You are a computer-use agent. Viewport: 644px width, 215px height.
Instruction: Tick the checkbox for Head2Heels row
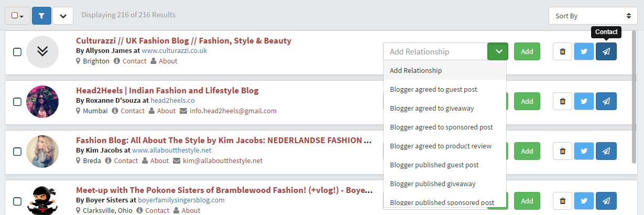pyautogui.click(x=17, y=102)
